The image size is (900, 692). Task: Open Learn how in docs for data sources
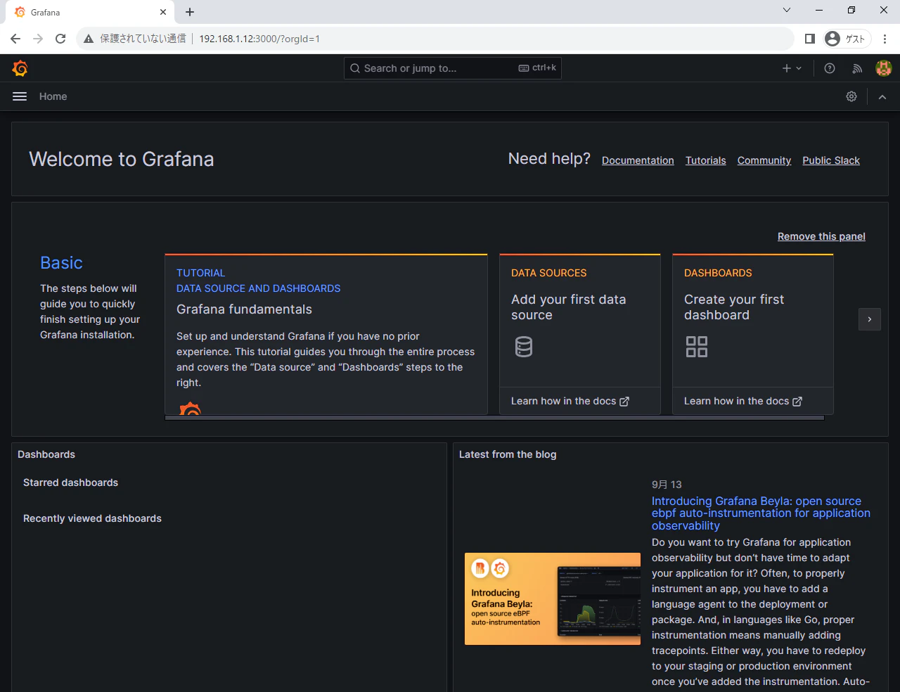pyautogui.click(x=570, y=401)
